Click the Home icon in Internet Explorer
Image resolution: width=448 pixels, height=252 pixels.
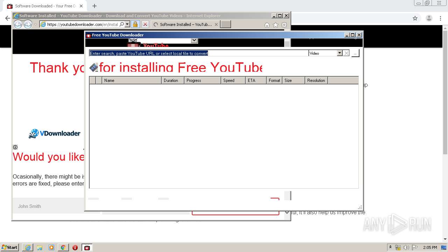point(267,25)
